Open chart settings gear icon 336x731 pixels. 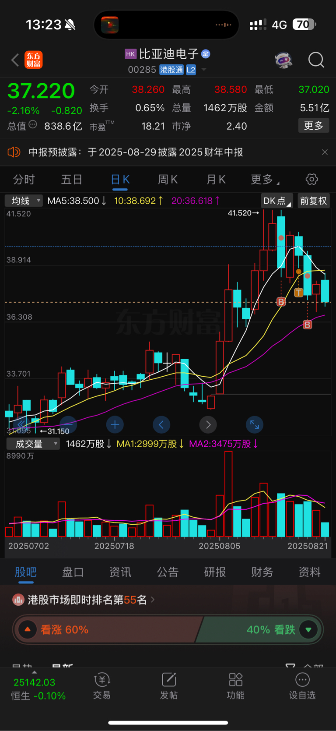pos(311,179)
